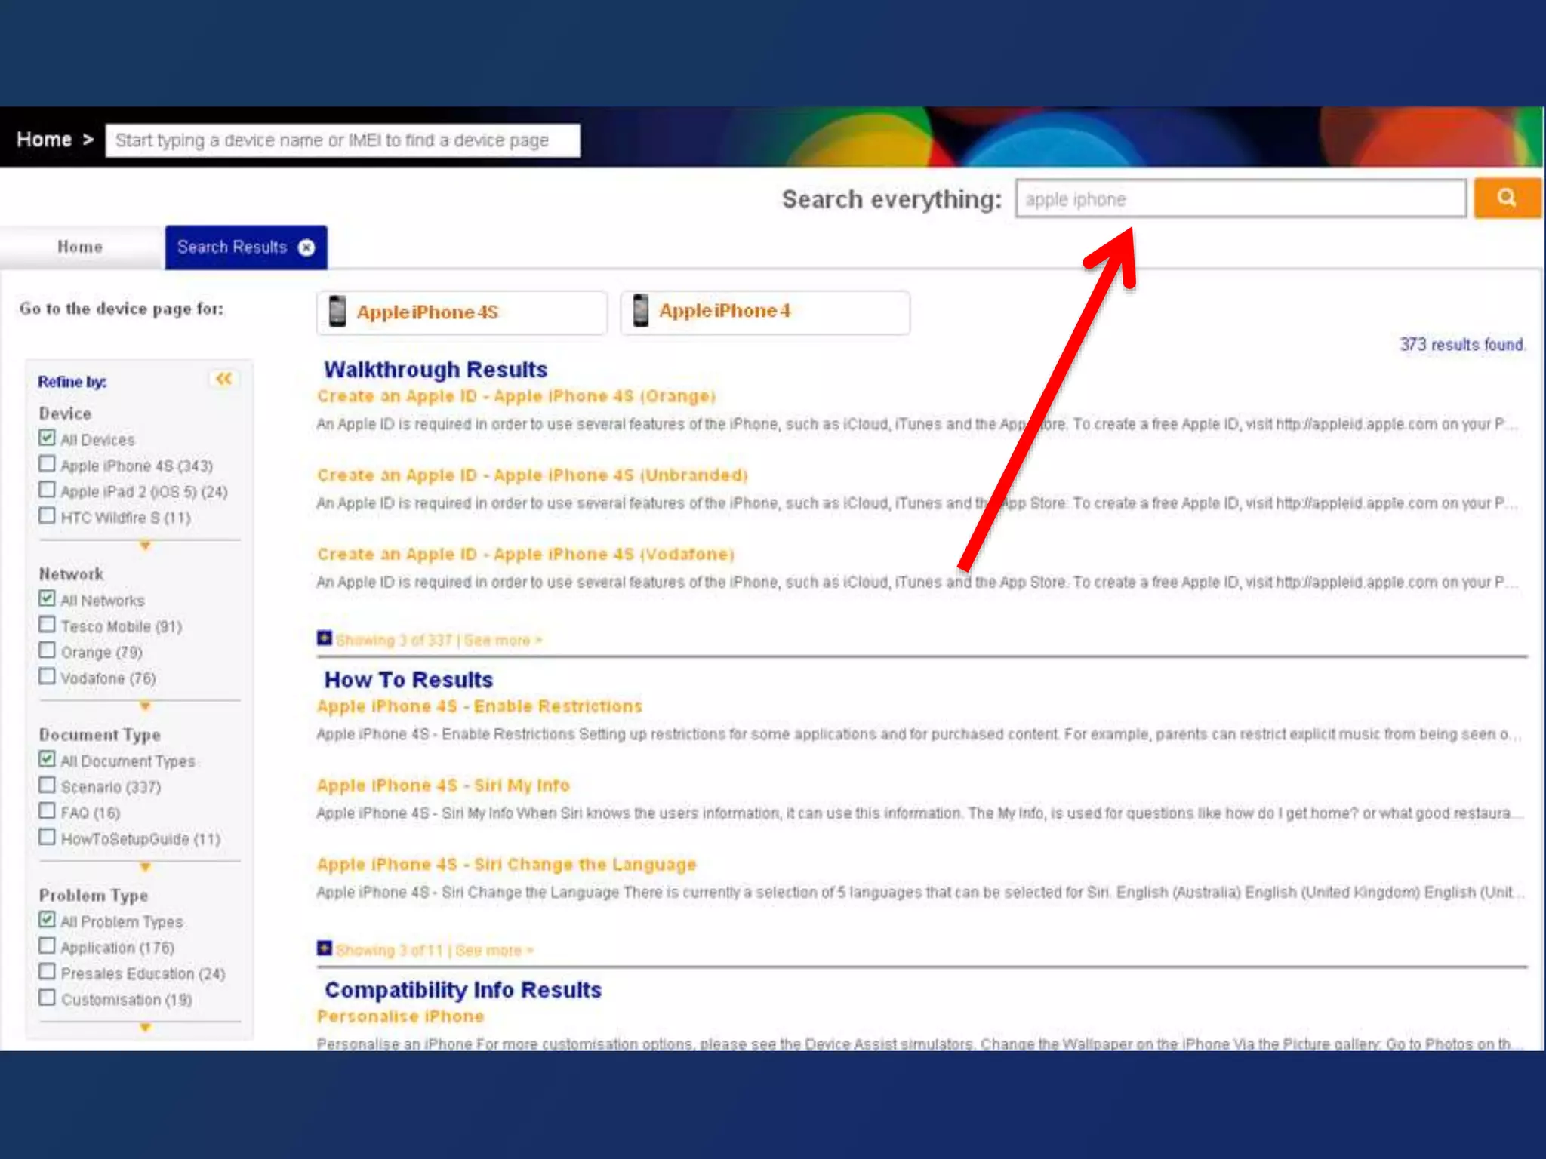
Task: Open Create an Apple ID (Vodafone) result
Action: 525,555
